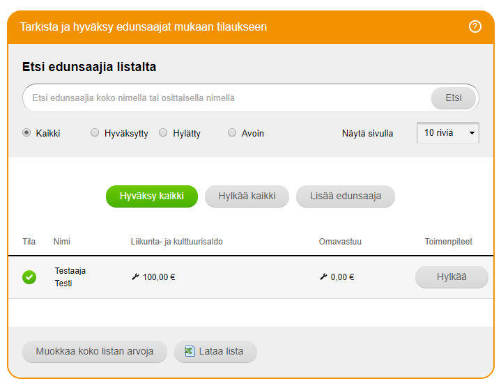Screen dimensions: 501x388
Task: Reject Testaaja Testi with Hylkää
Action: pos(452,277)
